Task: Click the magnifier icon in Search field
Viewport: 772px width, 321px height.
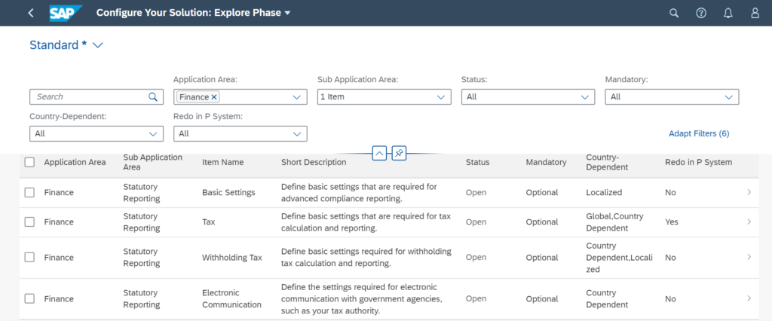Action: pos(153,97)
